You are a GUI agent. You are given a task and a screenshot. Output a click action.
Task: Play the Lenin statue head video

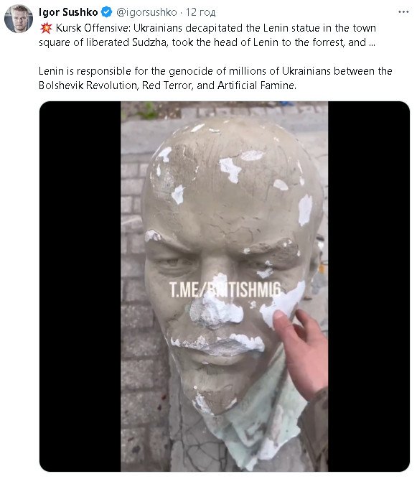(225, 287)
